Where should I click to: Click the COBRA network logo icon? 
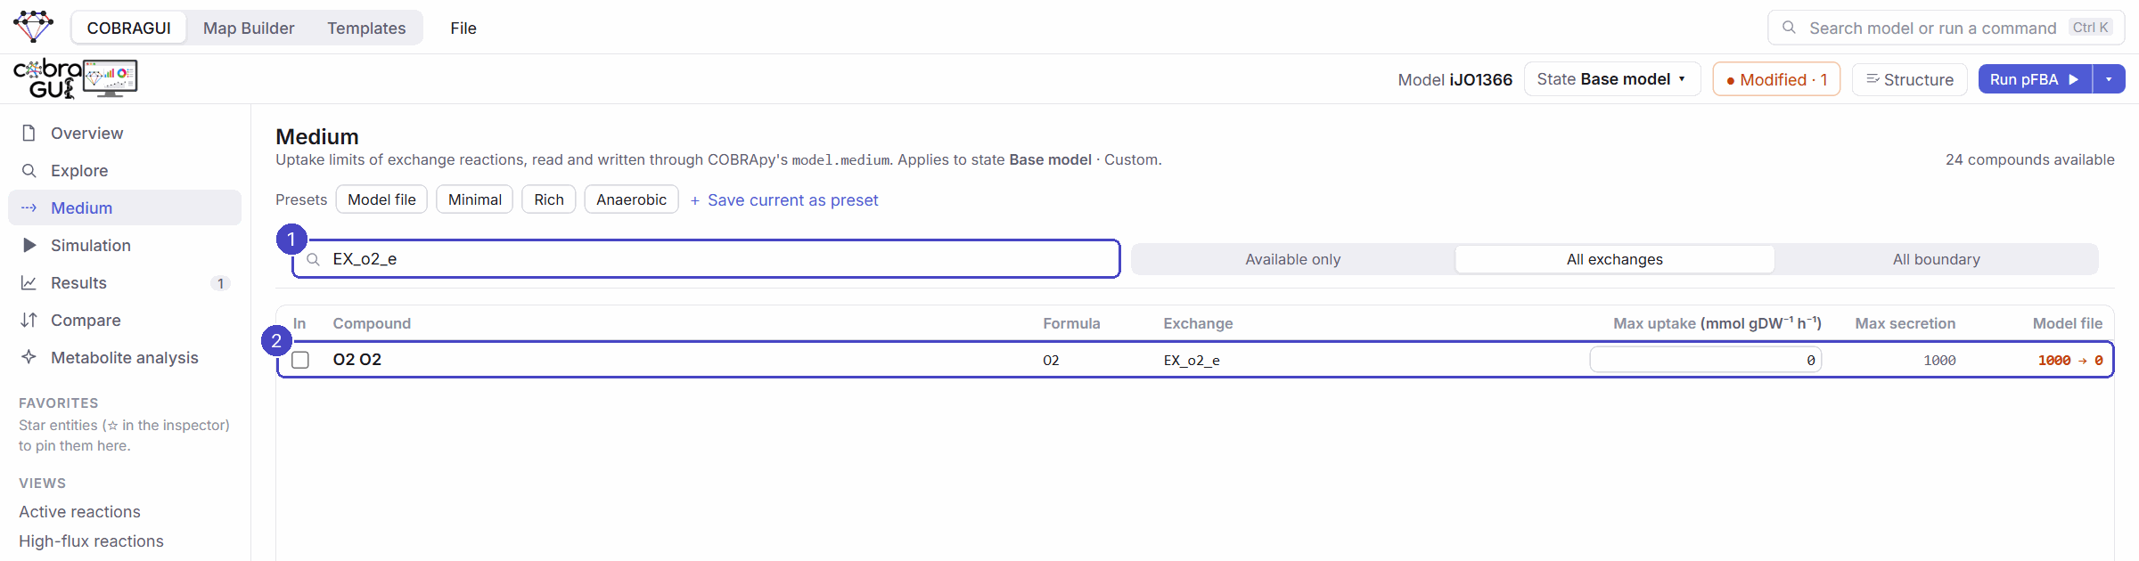34,27
